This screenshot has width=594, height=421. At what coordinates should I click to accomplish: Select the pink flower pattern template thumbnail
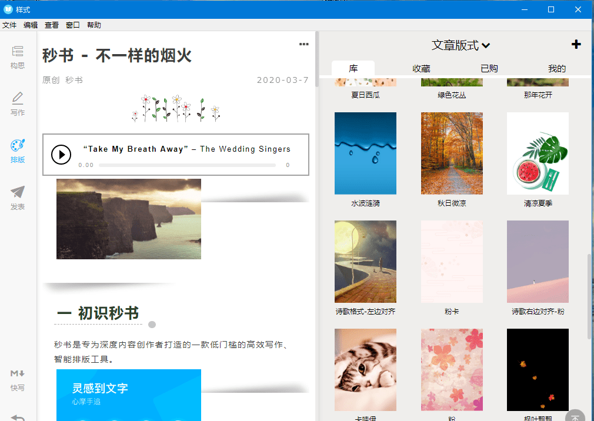coord(452,370)
